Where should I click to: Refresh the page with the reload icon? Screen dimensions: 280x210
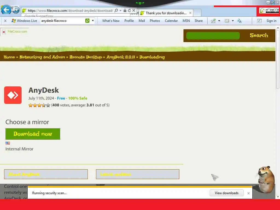click(129, 11)
